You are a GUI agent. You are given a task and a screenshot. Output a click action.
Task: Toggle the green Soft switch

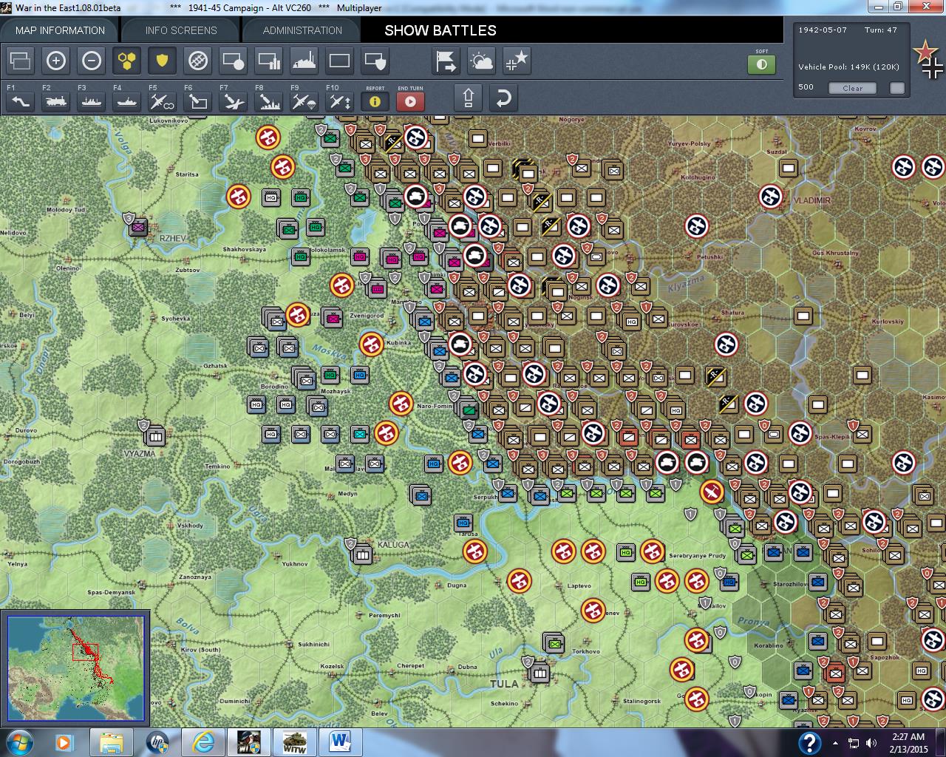[762, 64]
